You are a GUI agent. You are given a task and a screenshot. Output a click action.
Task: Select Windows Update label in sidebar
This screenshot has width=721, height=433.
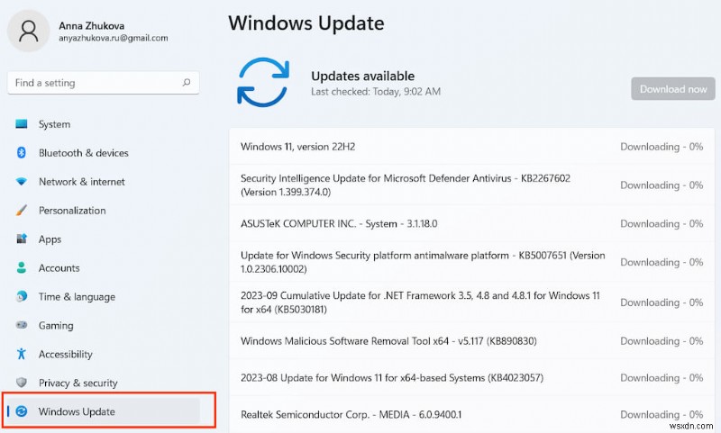77,411
